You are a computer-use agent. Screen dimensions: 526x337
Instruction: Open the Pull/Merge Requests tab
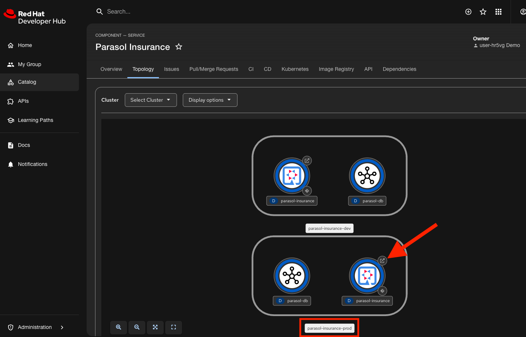pos(214,69)
